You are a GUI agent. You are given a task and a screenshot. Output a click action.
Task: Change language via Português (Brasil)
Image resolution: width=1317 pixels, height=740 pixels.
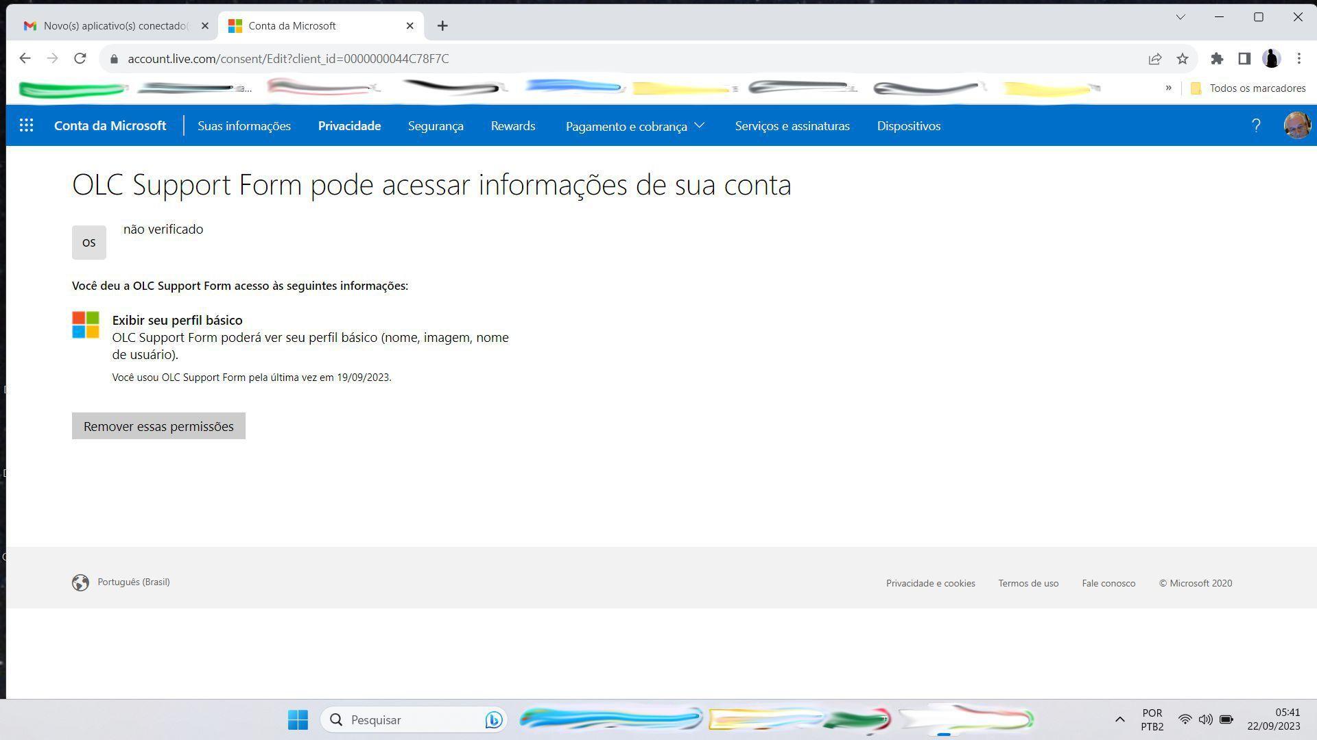point(134,582)
